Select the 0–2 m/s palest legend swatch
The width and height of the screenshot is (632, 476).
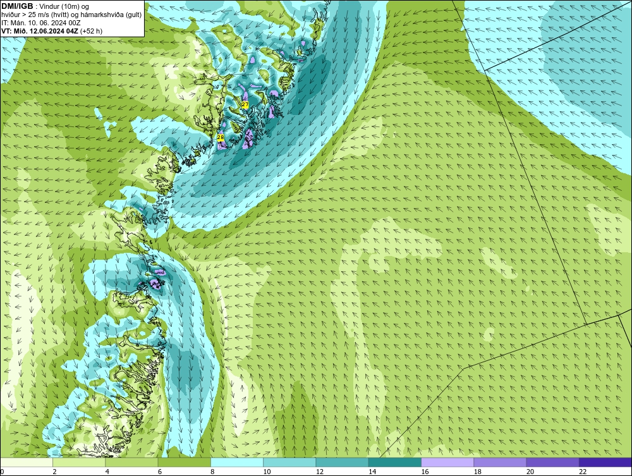pos(26,462)
